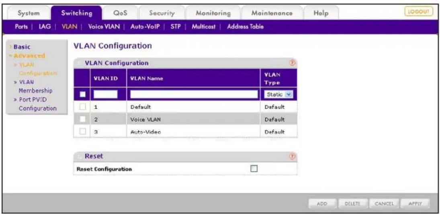Click the Default type cell in Auto-Video row
Viewport: 440px width, 214px height.
click(275, 132)
